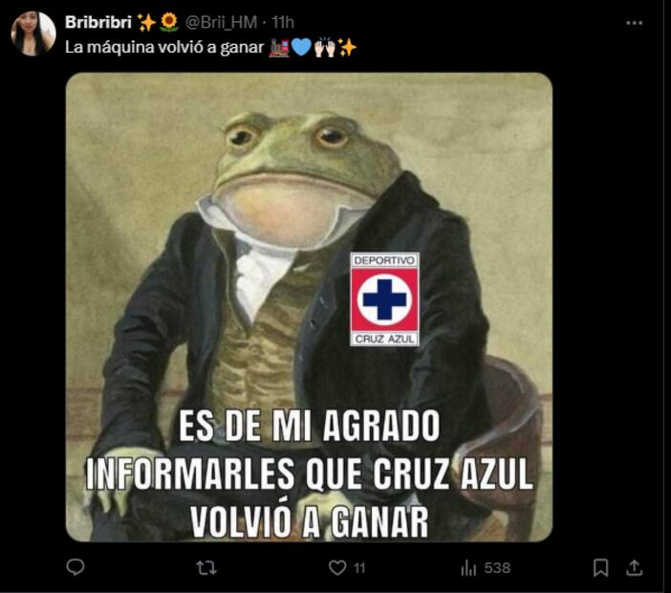Viewport: 671px width, 593px height.
Task: Click the Bribribri display name
Action: [98, 22]
